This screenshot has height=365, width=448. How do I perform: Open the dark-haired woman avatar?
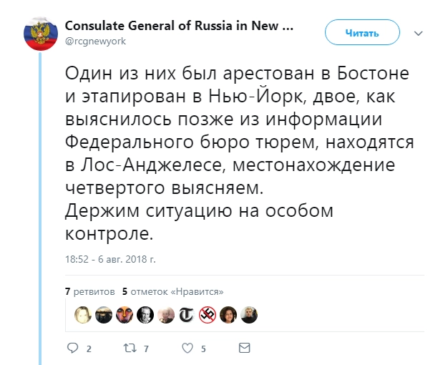coord(228,314)
